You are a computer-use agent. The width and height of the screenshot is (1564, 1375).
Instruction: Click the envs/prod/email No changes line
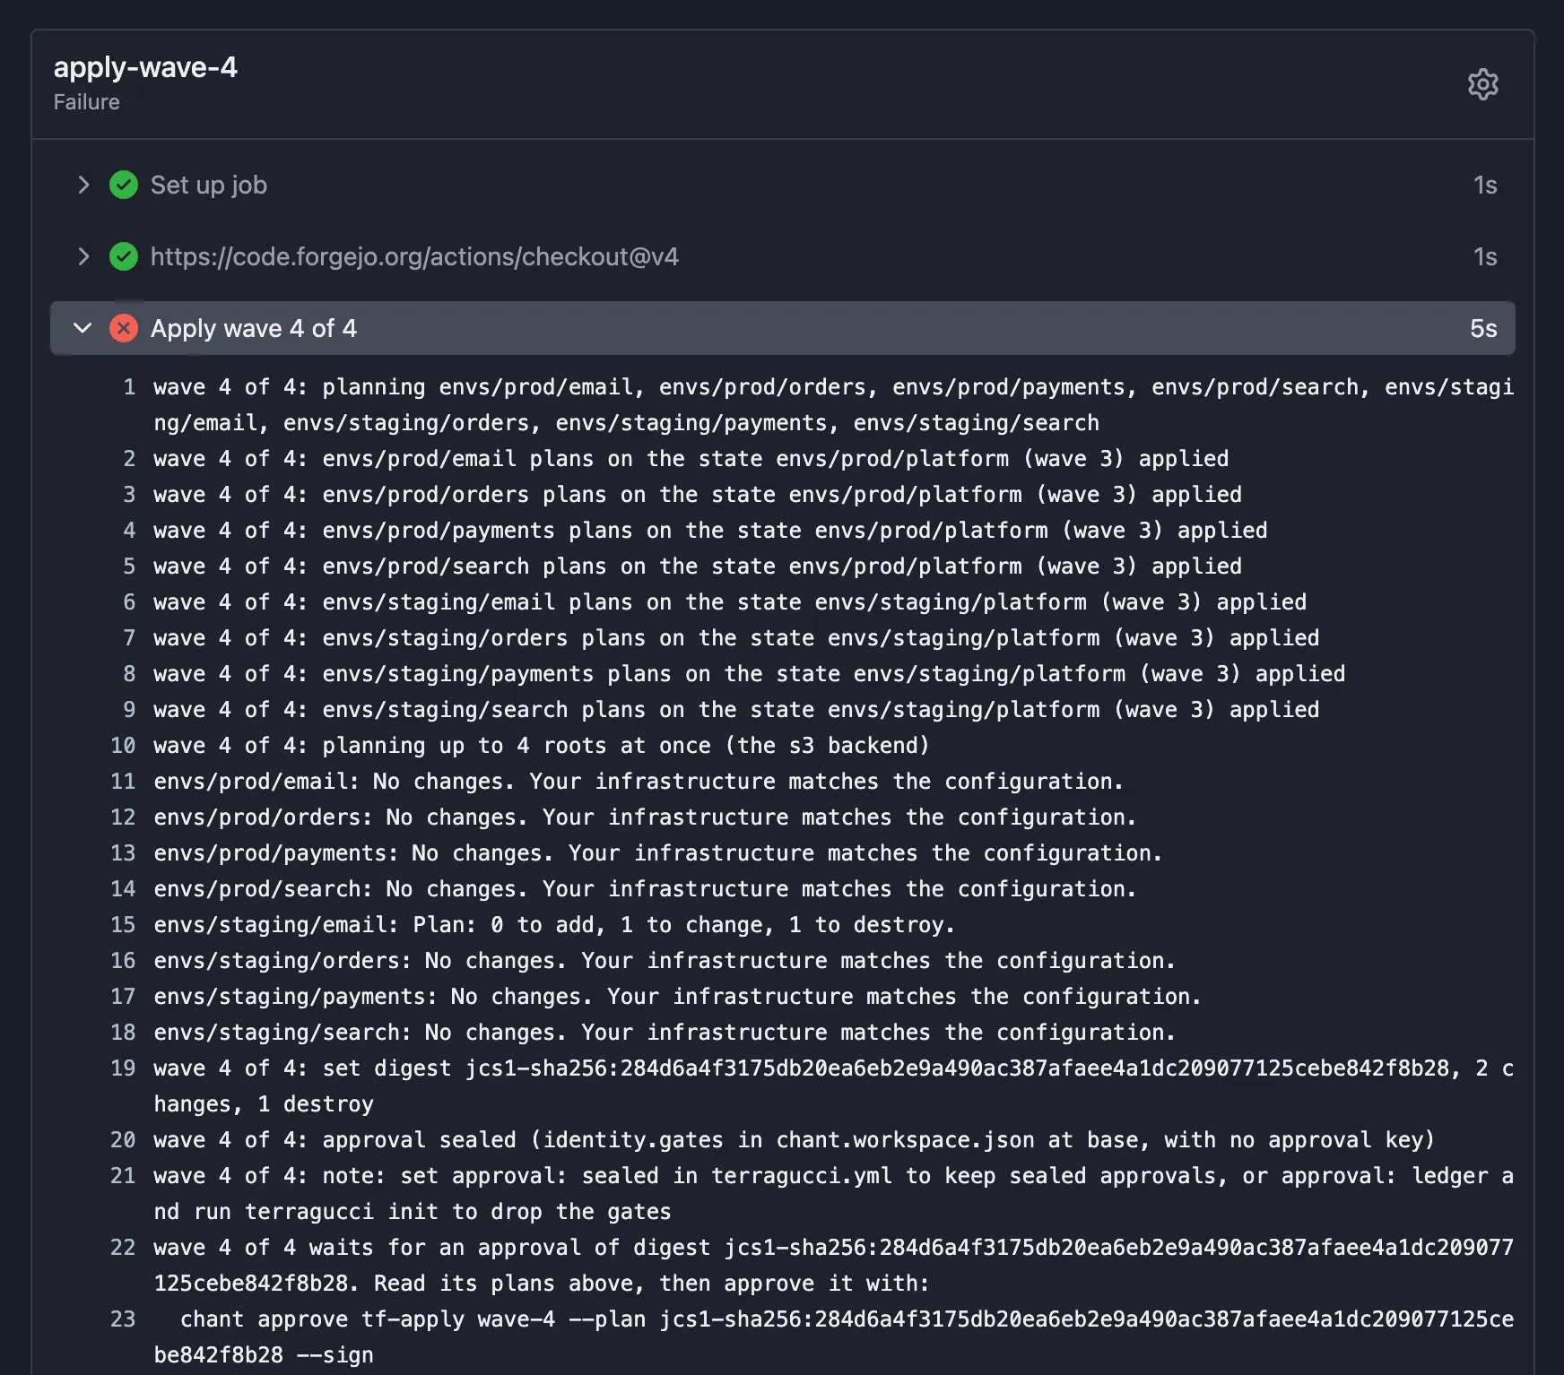coord(639,782)
